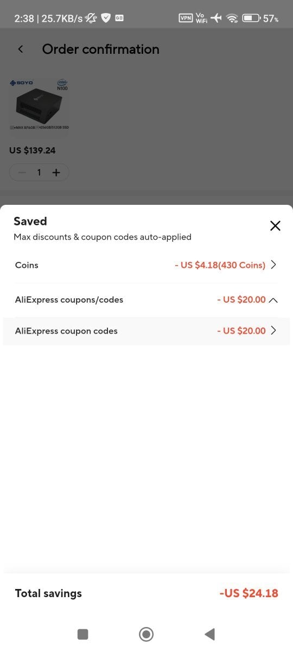Tap the Android home circle button
This screenshot has height=652, width=293.
(x=146, y=634)
